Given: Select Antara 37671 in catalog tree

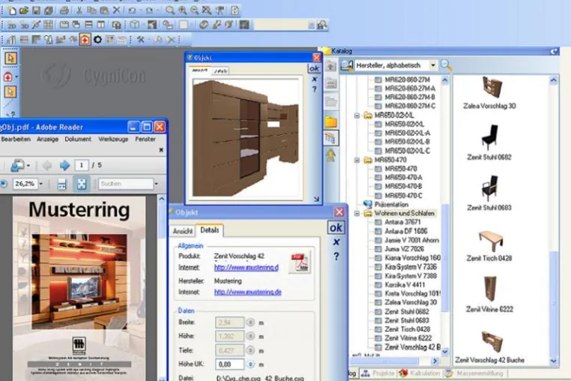Looking at the screenshot, I should pyautogui.click(x=402, y=222).
